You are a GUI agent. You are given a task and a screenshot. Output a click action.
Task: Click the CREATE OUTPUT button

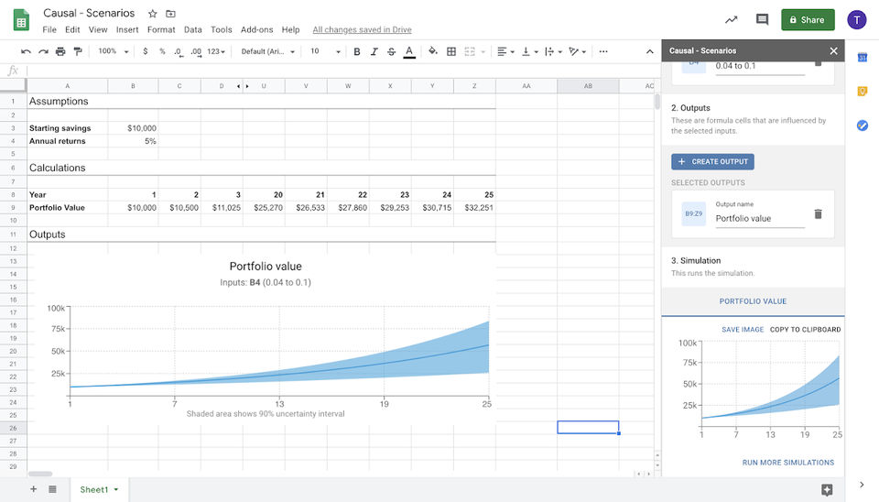pos(712,161)
